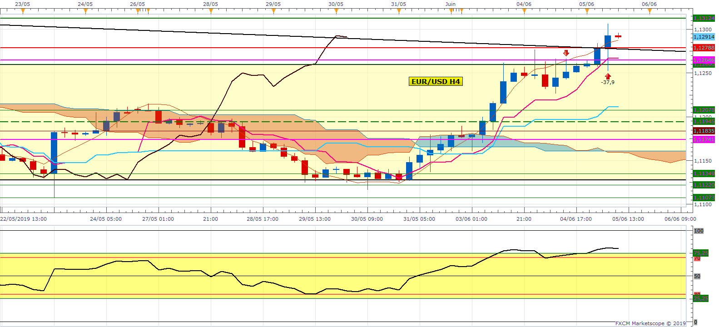Click the green 1,13124 price level label
The image size is (719, 327).
click(704, 18)
